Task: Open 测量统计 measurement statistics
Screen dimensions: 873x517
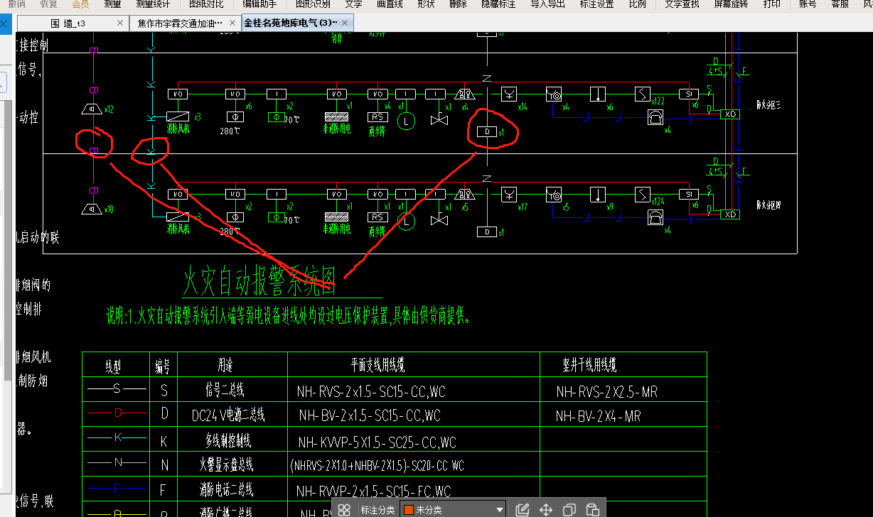Action: (x=152, y=4)
